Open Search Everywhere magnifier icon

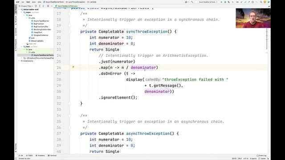261,2
